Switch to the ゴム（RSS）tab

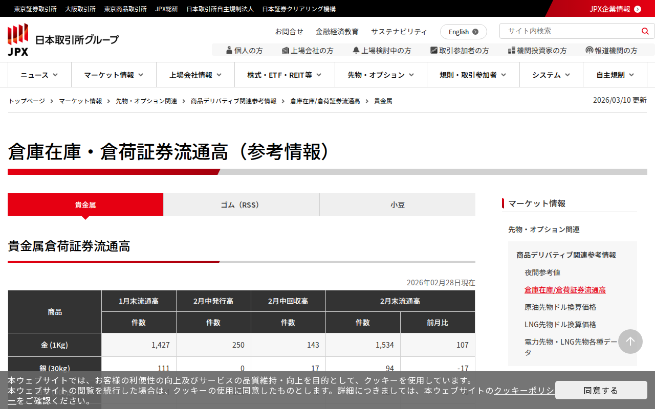[x=241, y=204]
